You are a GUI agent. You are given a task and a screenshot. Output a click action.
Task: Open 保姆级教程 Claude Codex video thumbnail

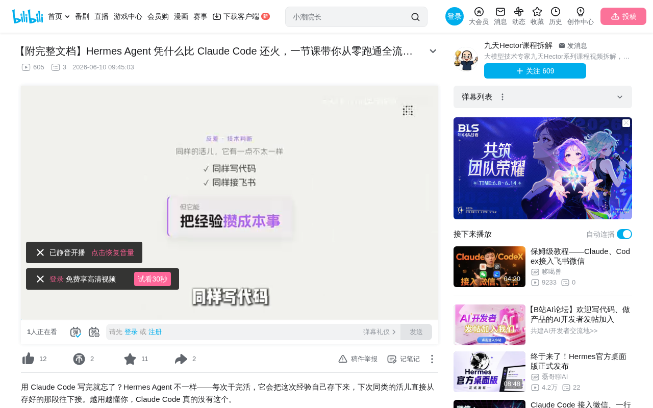coord(489,267)
